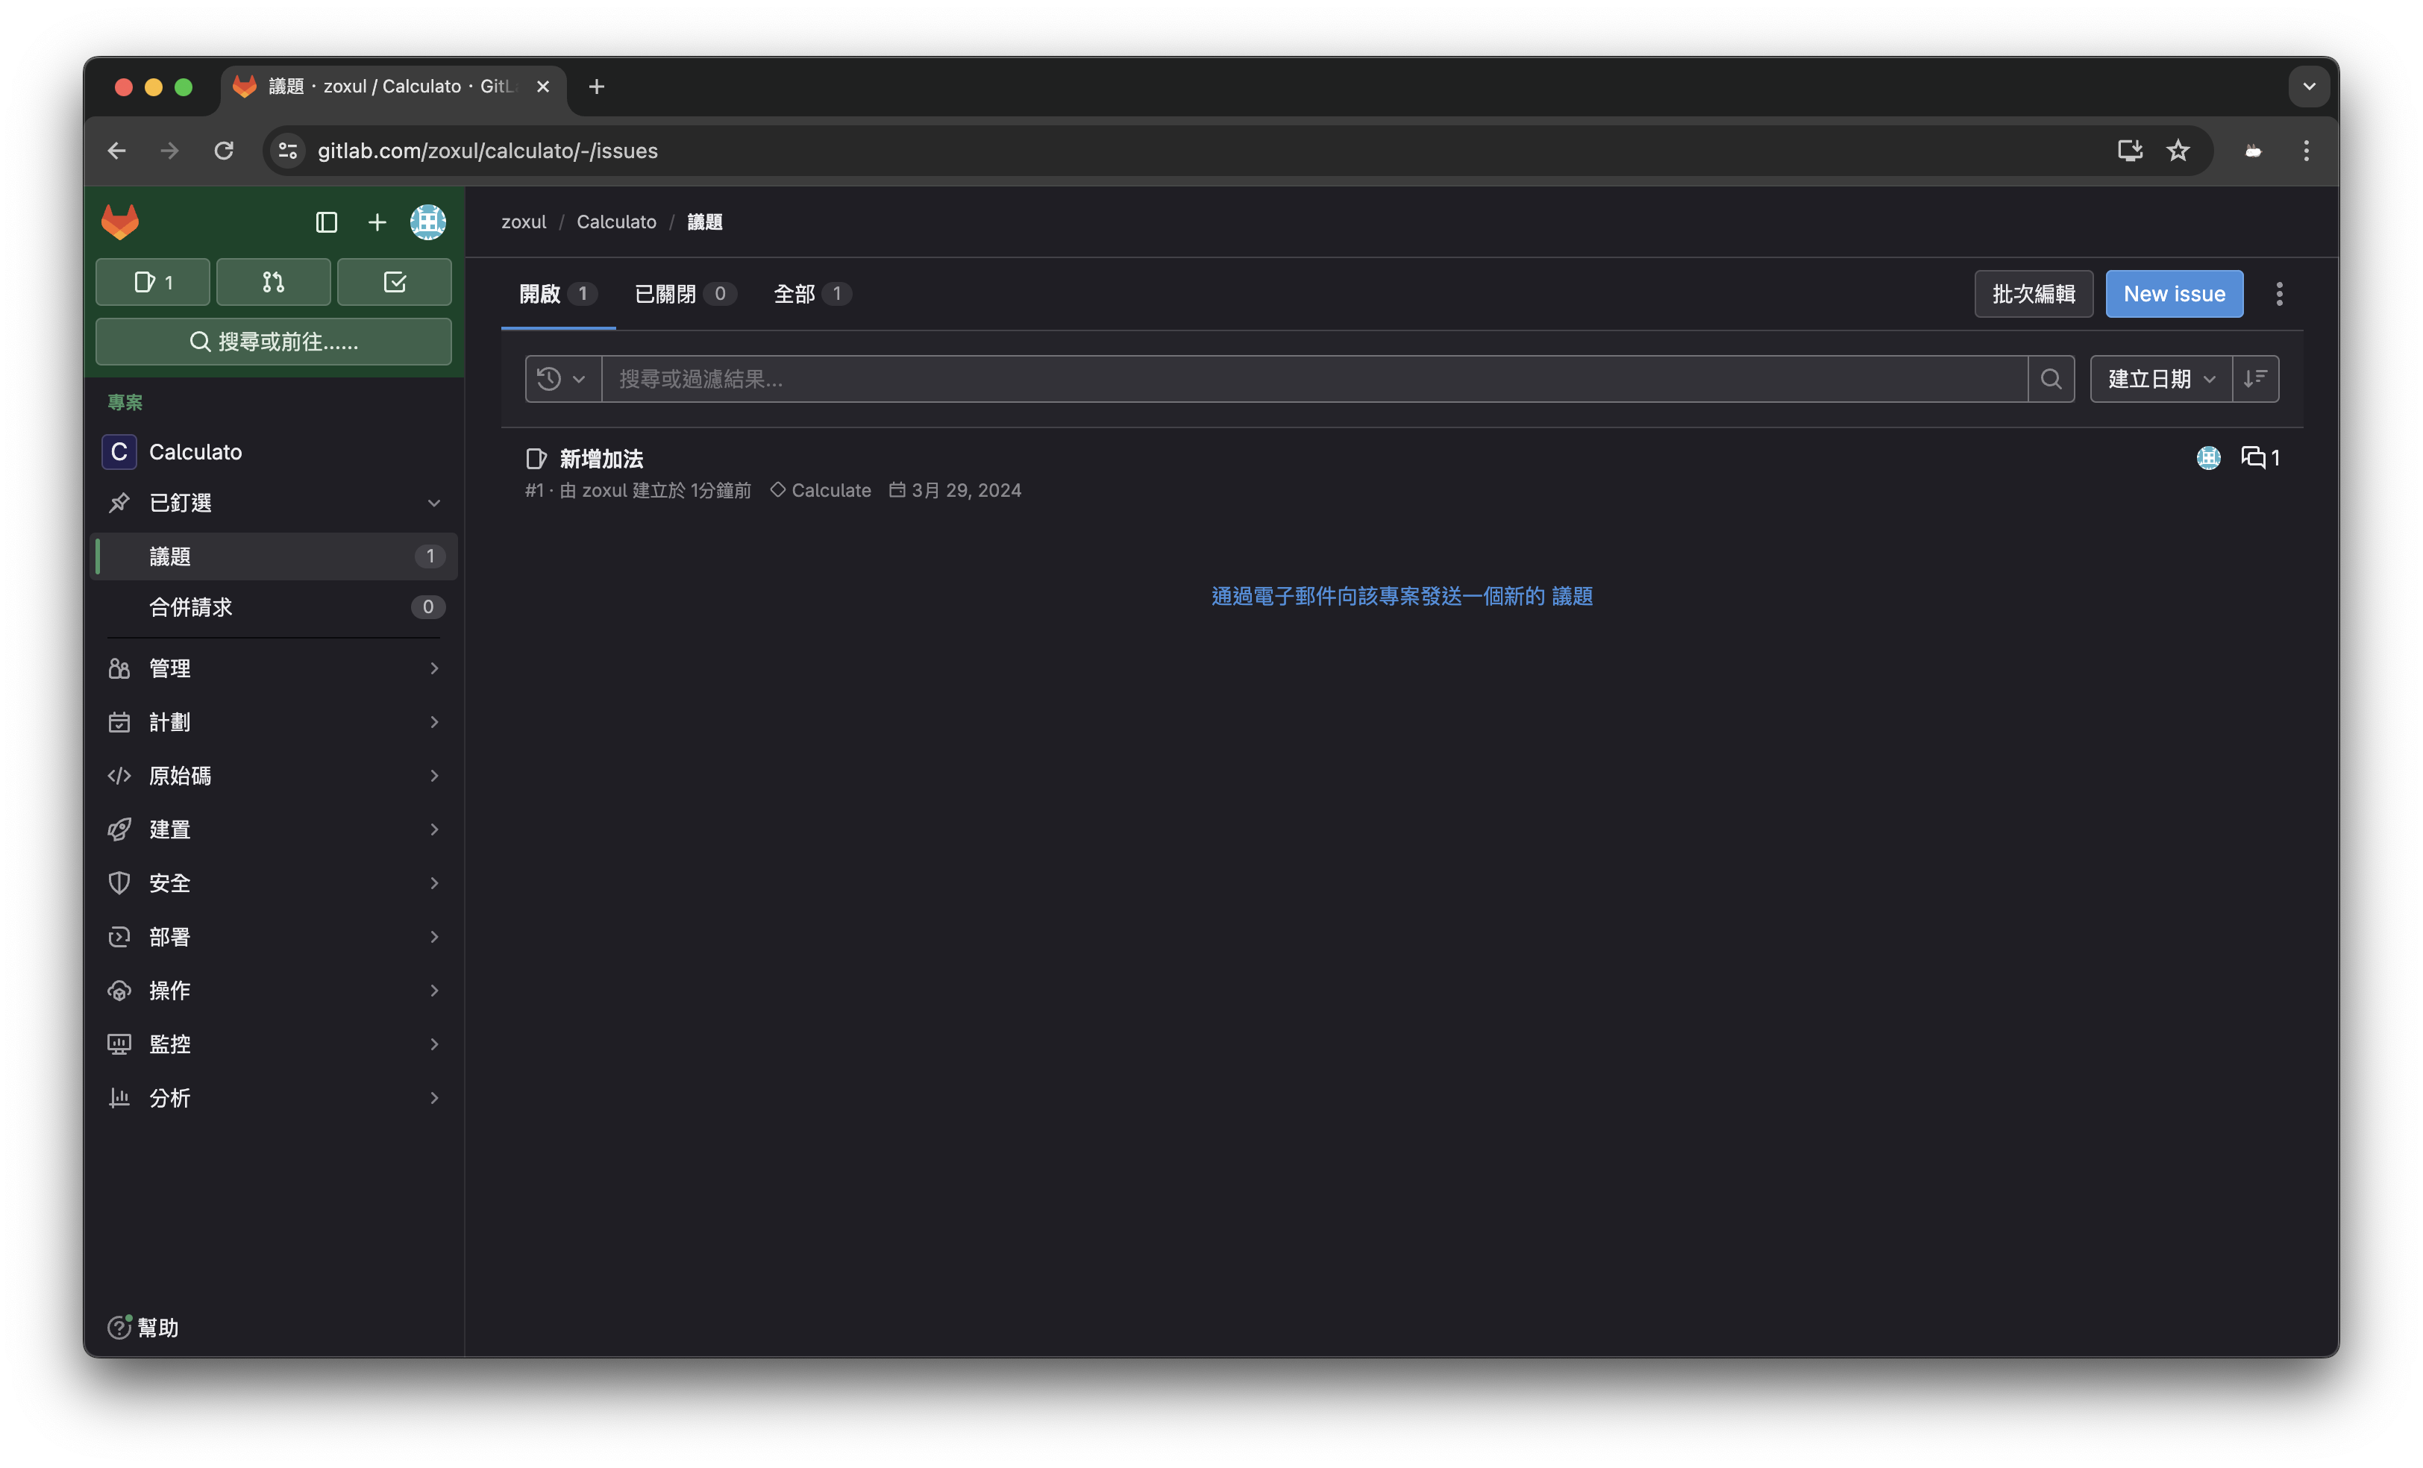
Task: Click the 批次編輯 bulk edit button
Action: pyautogui.click(x=2033, y=294)
